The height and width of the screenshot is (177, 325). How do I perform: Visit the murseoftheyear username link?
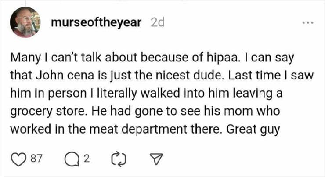[96, 22]
